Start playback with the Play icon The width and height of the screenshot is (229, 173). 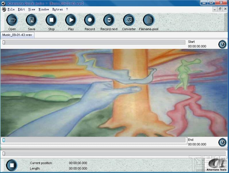pos(71,20)
